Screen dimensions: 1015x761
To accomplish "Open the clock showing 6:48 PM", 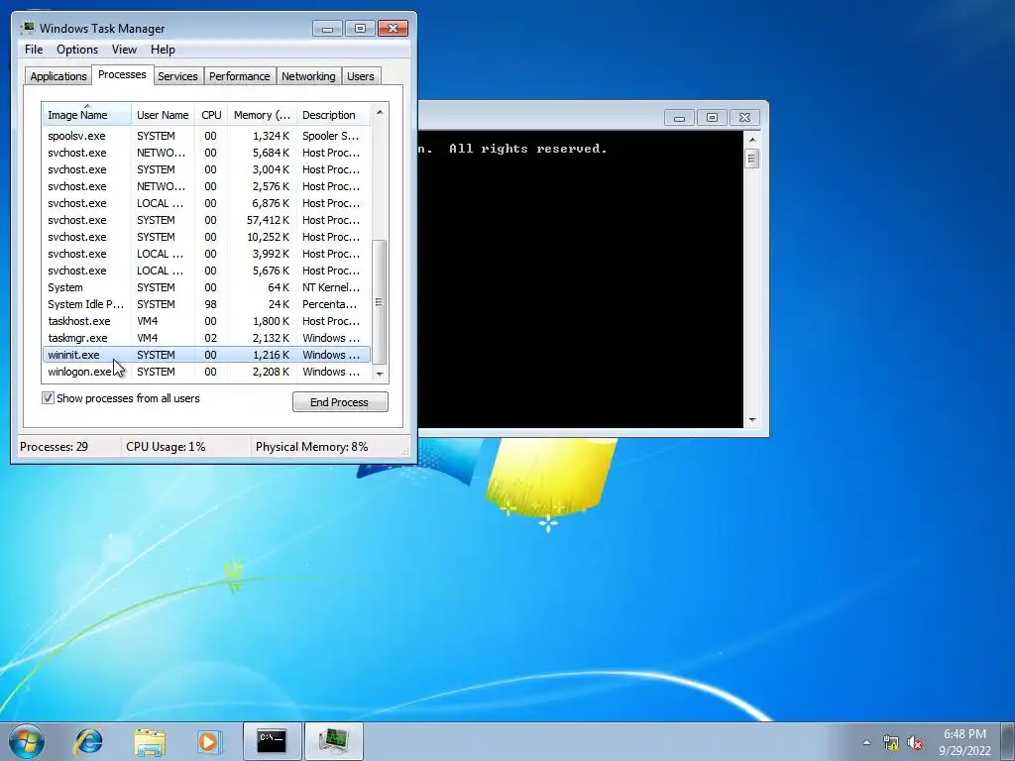I will (964, 742).
